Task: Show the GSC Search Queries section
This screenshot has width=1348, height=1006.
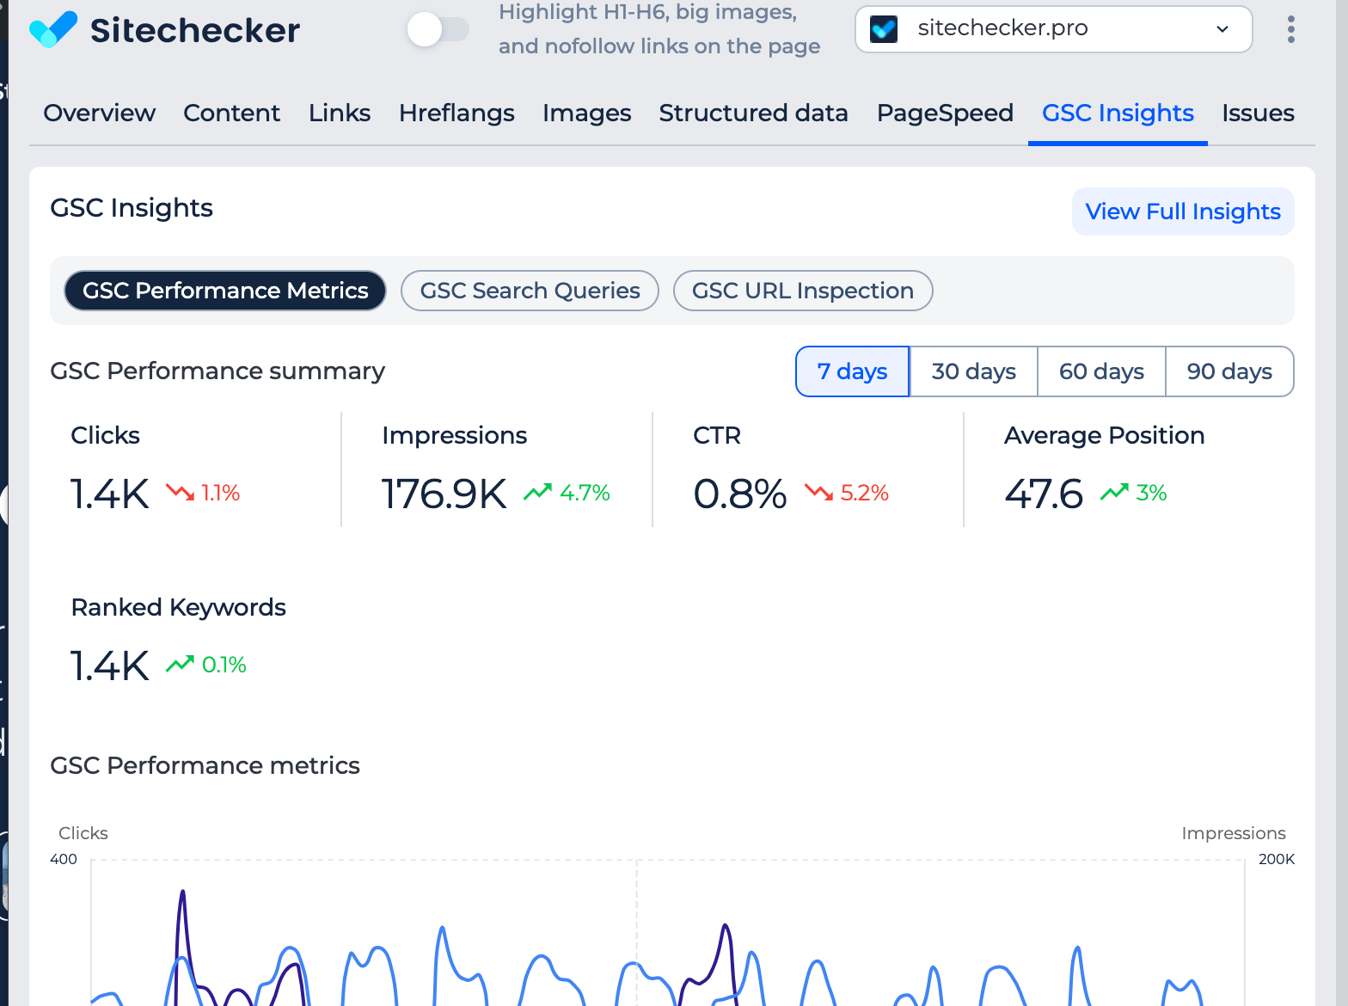Action: 530,291
